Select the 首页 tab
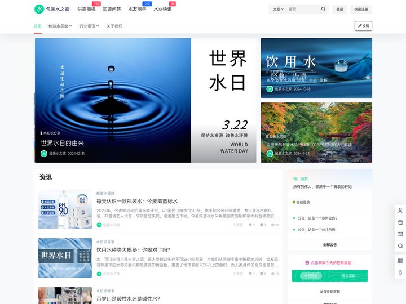Viewport: 406px width, 304px height. pos(38,26)
